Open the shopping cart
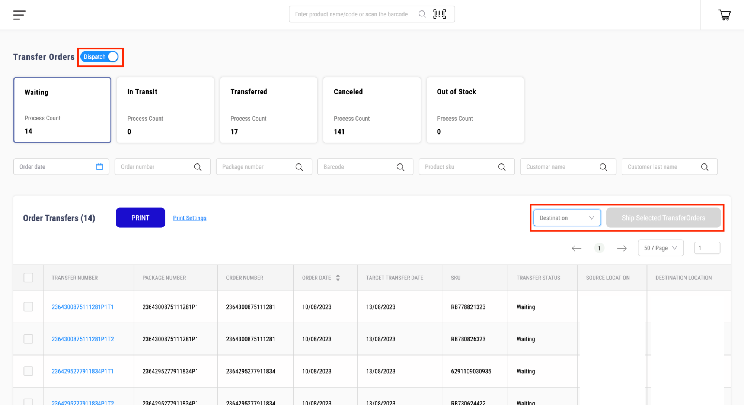Screen dimensions: 744x405 point(724,15)
